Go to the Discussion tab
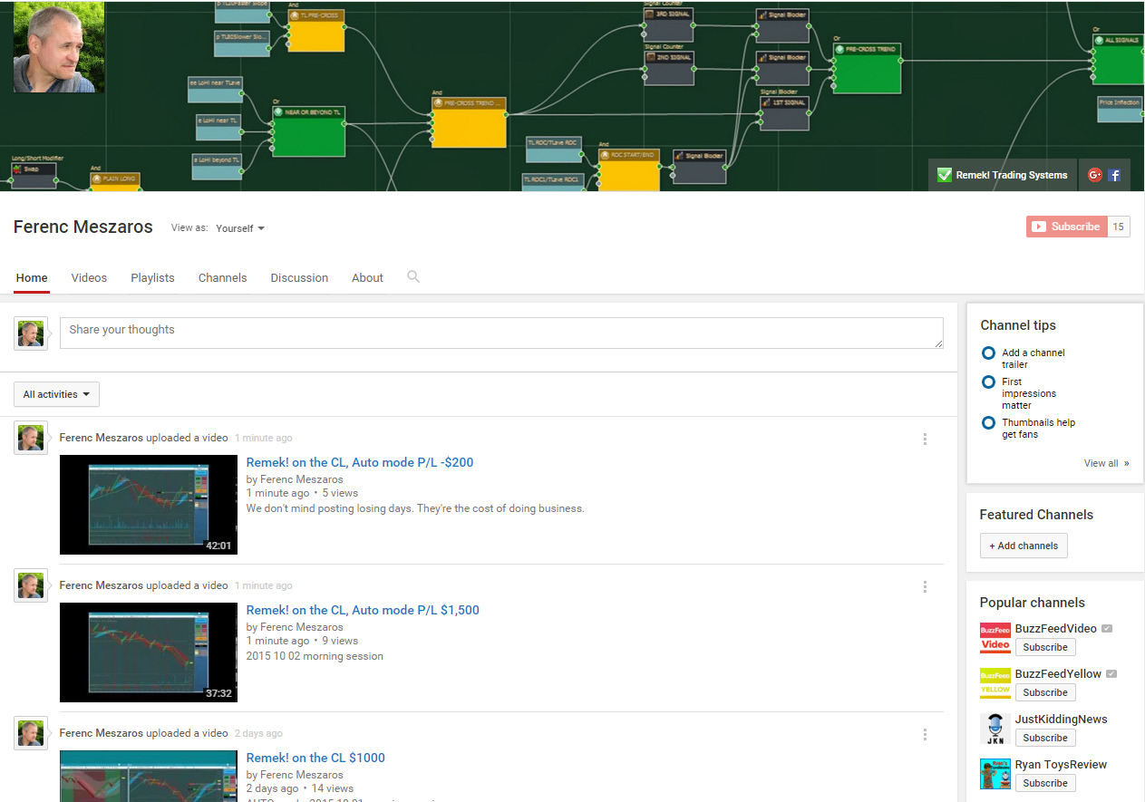Image resolution: width=1145 pixels, height=802 pixels. click(299, 278)
